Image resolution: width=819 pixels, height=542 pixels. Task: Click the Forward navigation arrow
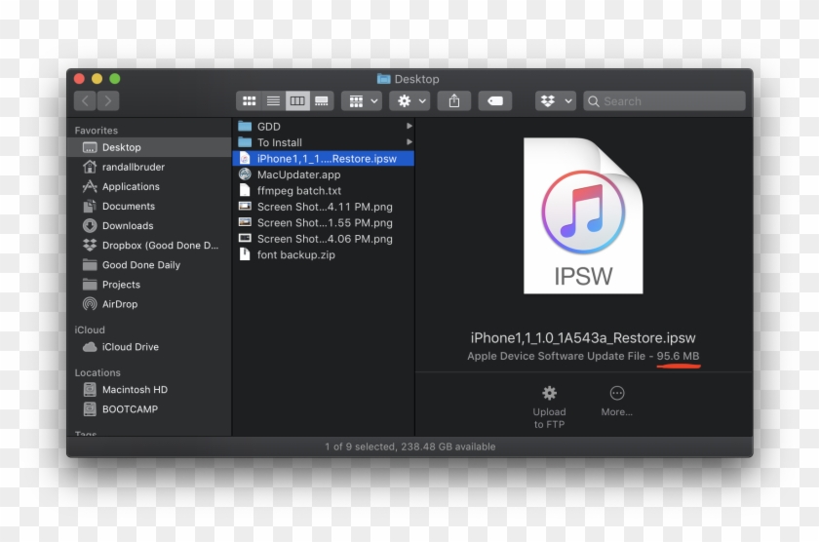108,101
